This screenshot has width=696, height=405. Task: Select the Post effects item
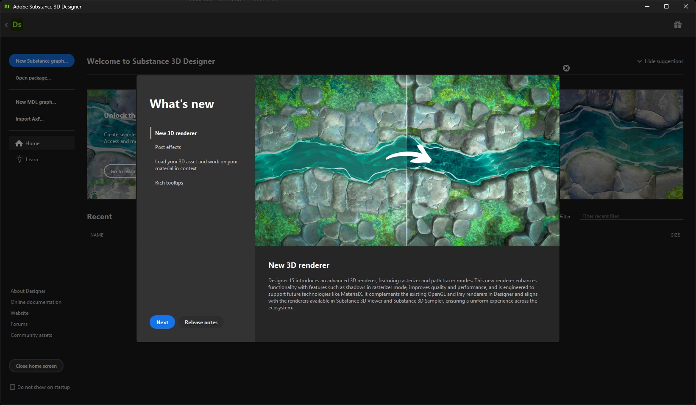point(168,147)
